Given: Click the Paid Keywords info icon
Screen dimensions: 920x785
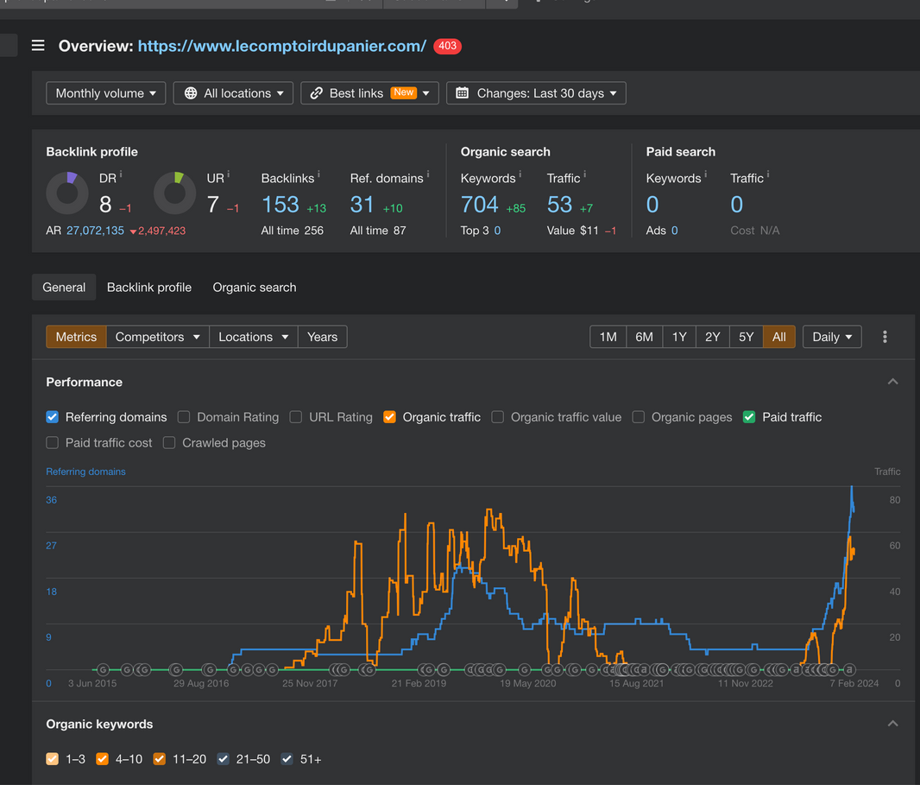Looking at the screenshot, I should click(705, 174).
